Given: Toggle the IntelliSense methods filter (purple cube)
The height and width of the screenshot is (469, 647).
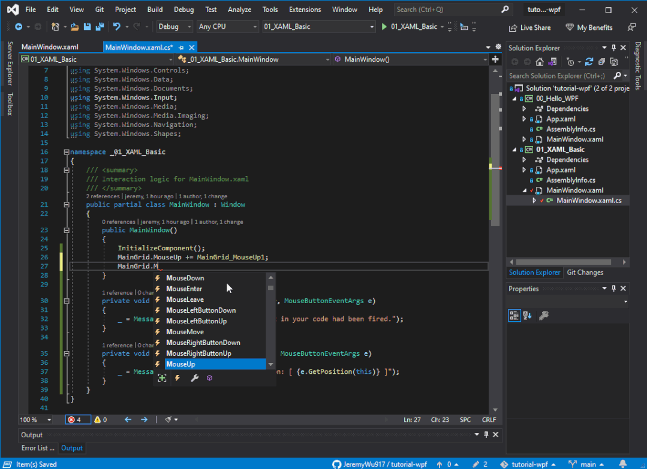Looking at the screenshot, I should click(210, 378).
